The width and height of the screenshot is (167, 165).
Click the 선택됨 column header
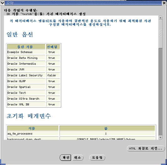tap(53, 47)
